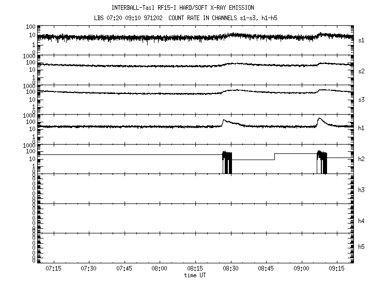Click the h4 channel label
Image resolution: width=372 pixels, height=284 pixels.
coord(362,221)
